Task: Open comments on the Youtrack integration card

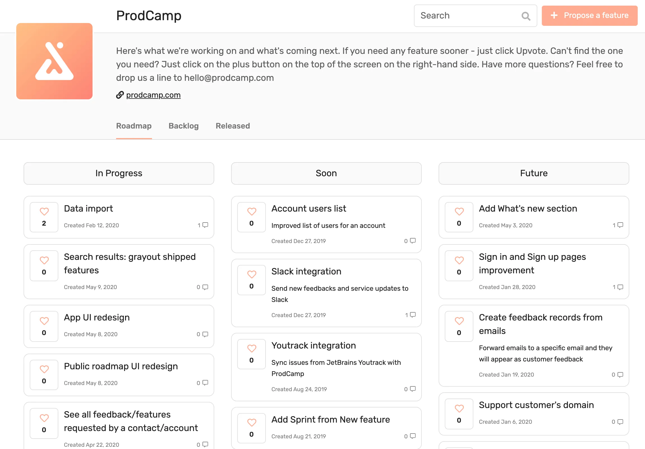Action: tap(412, 389)
